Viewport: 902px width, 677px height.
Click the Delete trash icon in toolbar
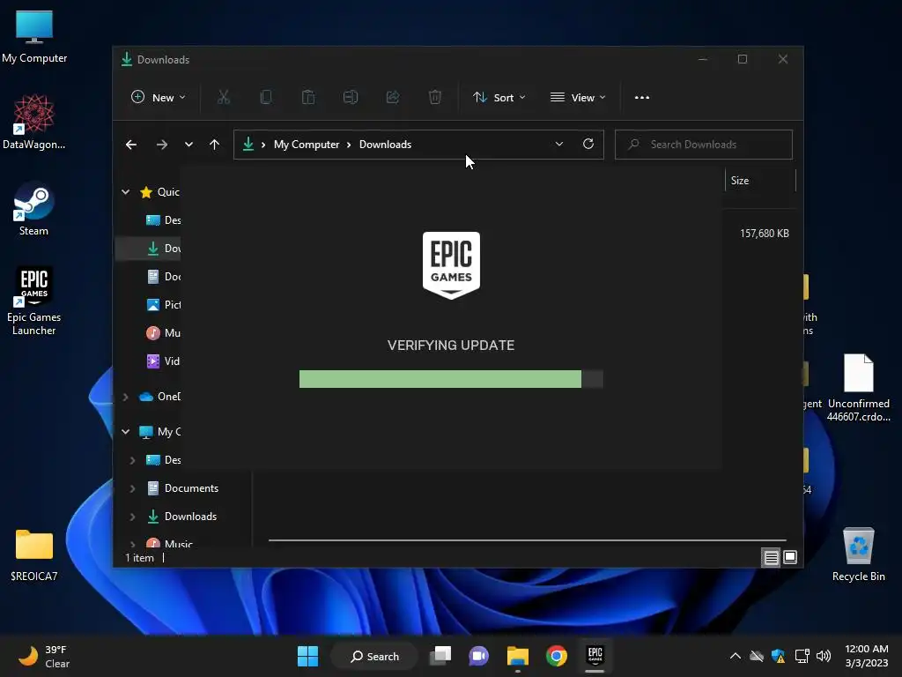(435, 97)
